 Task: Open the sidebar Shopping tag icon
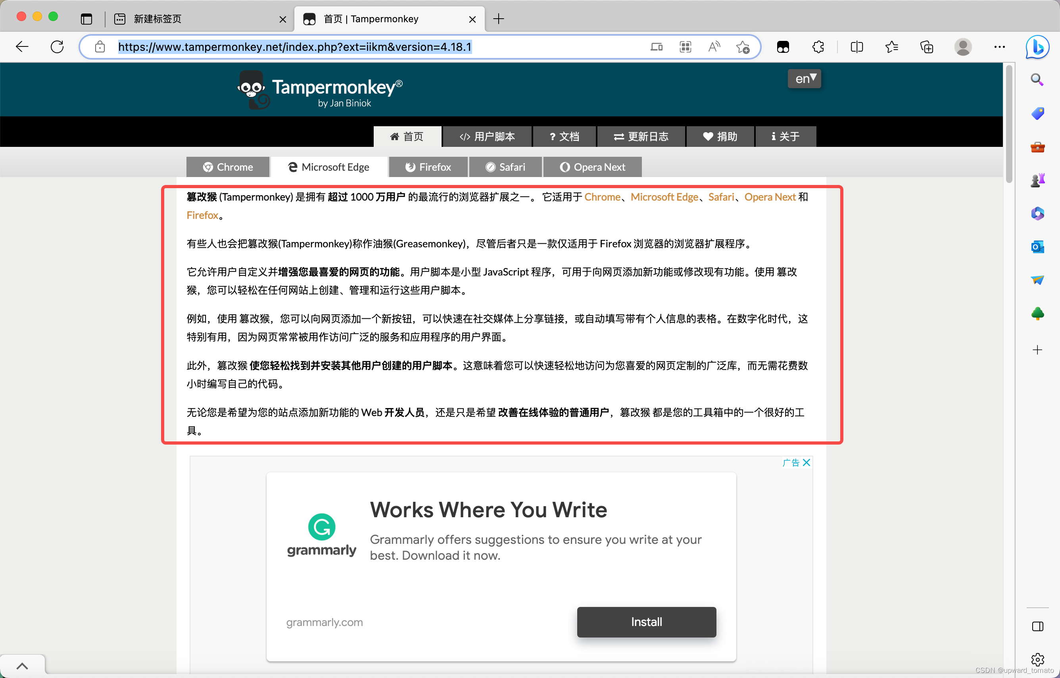(1037, 113)
